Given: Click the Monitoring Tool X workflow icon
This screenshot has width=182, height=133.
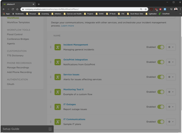Looking at the screenshot, I should [x=58, y=92].
